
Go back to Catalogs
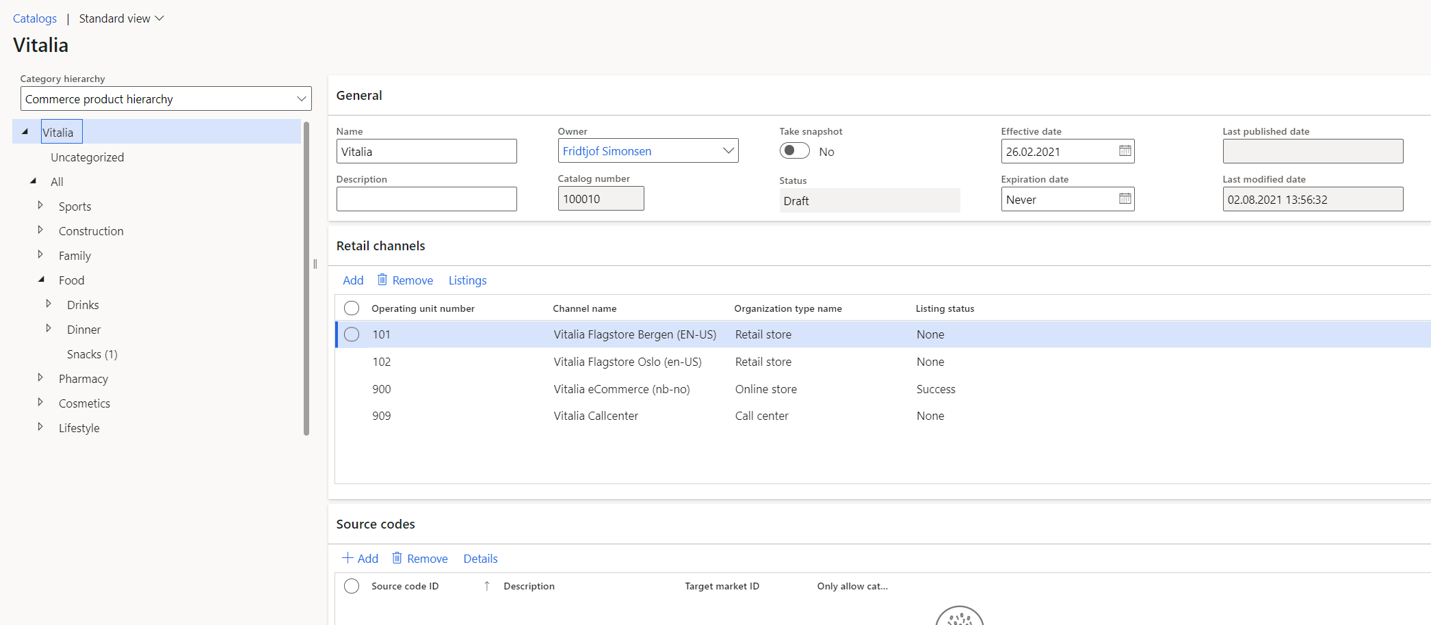click(35, 18)
